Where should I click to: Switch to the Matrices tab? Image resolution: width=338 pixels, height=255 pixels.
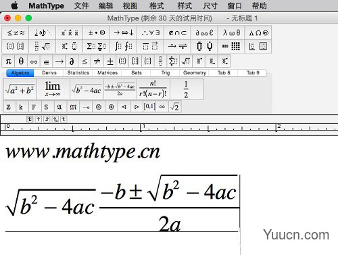[x=107, y=73]
